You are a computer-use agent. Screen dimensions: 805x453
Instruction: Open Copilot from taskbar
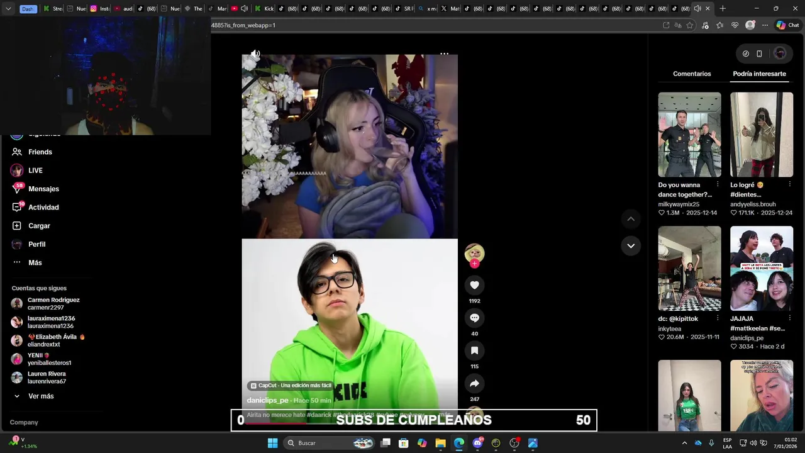click(x=422, y=443)
